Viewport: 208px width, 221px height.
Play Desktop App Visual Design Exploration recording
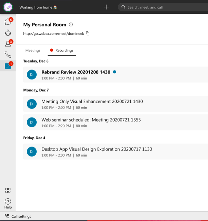32,152
